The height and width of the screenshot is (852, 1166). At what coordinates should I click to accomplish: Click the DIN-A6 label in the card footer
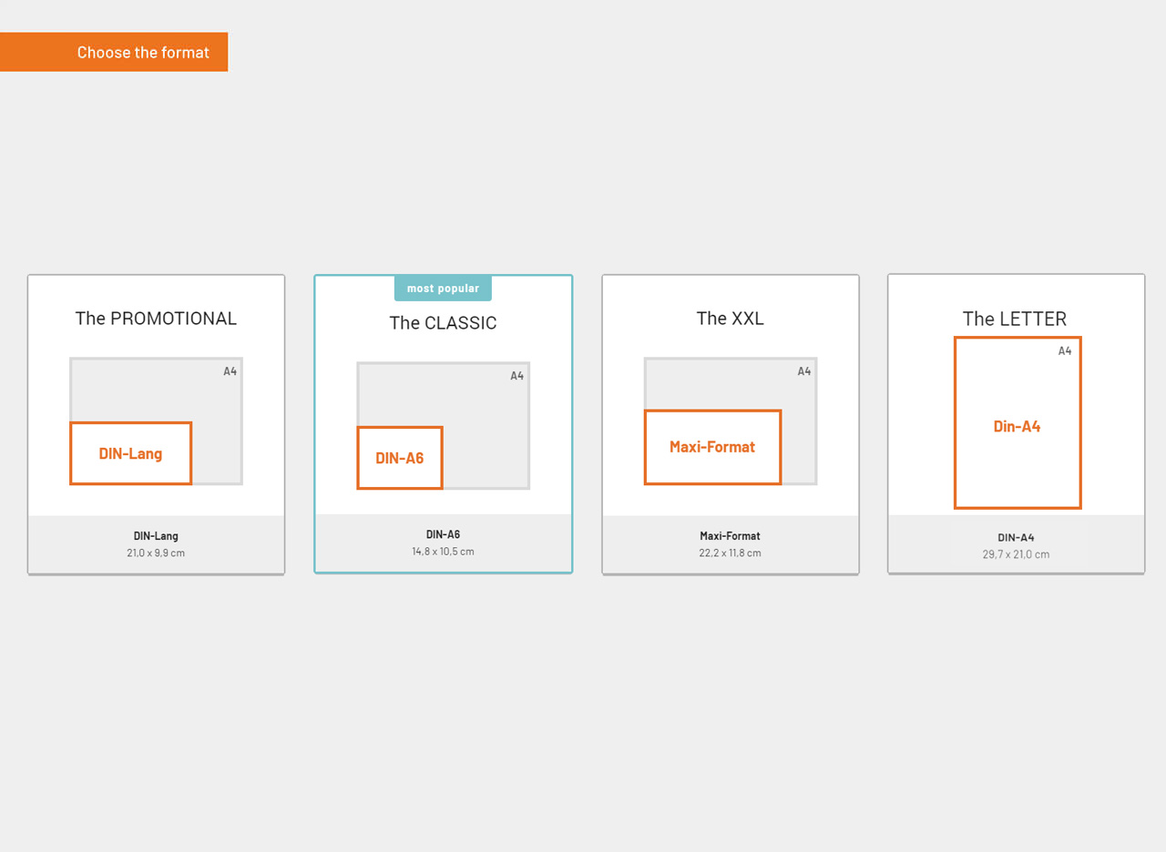point(443,534)
